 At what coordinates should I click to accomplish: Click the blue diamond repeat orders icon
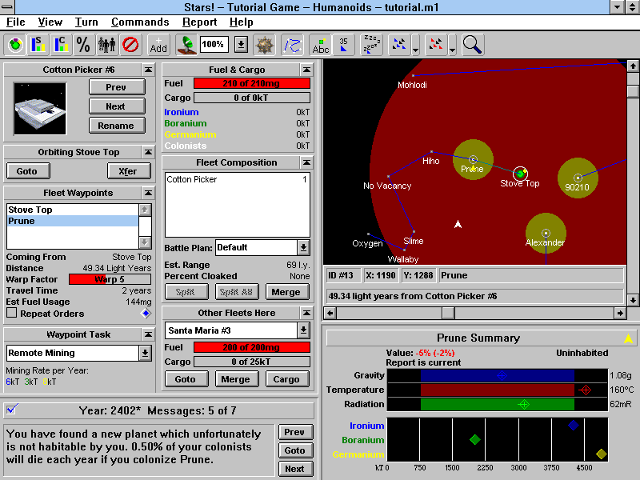pos(146,314)
